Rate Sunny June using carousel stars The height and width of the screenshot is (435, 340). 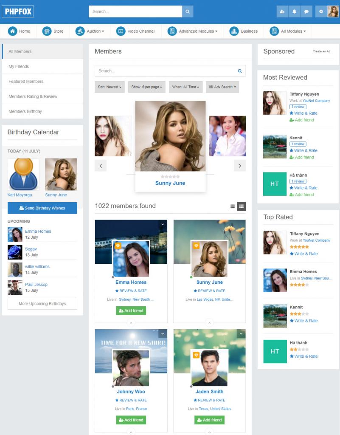[x=170, y=176]
